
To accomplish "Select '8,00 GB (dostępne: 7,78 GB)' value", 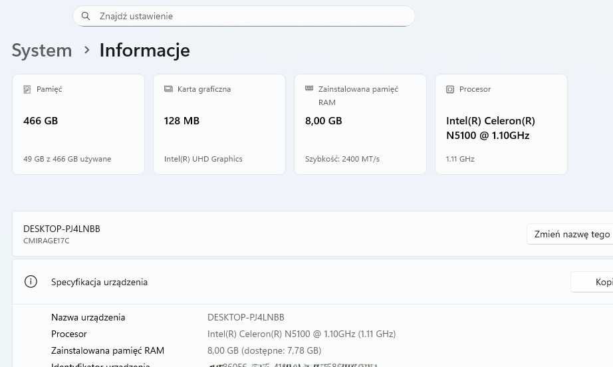I will pyautogui.click(x=264, y=350).
